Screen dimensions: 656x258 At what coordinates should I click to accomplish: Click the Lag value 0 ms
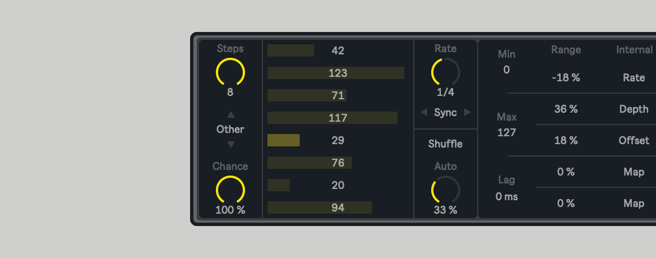[x=506, y=197]
